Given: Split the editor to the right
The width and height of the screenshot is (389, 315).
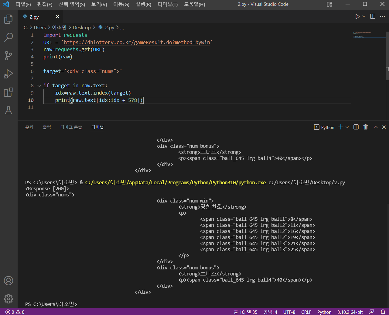Looking at the screenshot, I should (x=373, y=16).
